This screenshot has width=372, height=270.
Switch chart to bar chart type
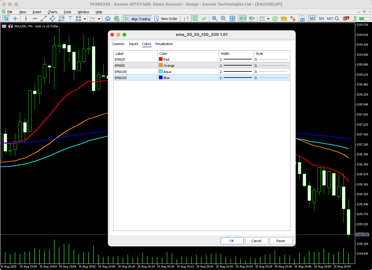coord(186,19)
